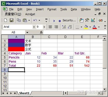Toggle center text alignment
108x97 pixels.
50,27
